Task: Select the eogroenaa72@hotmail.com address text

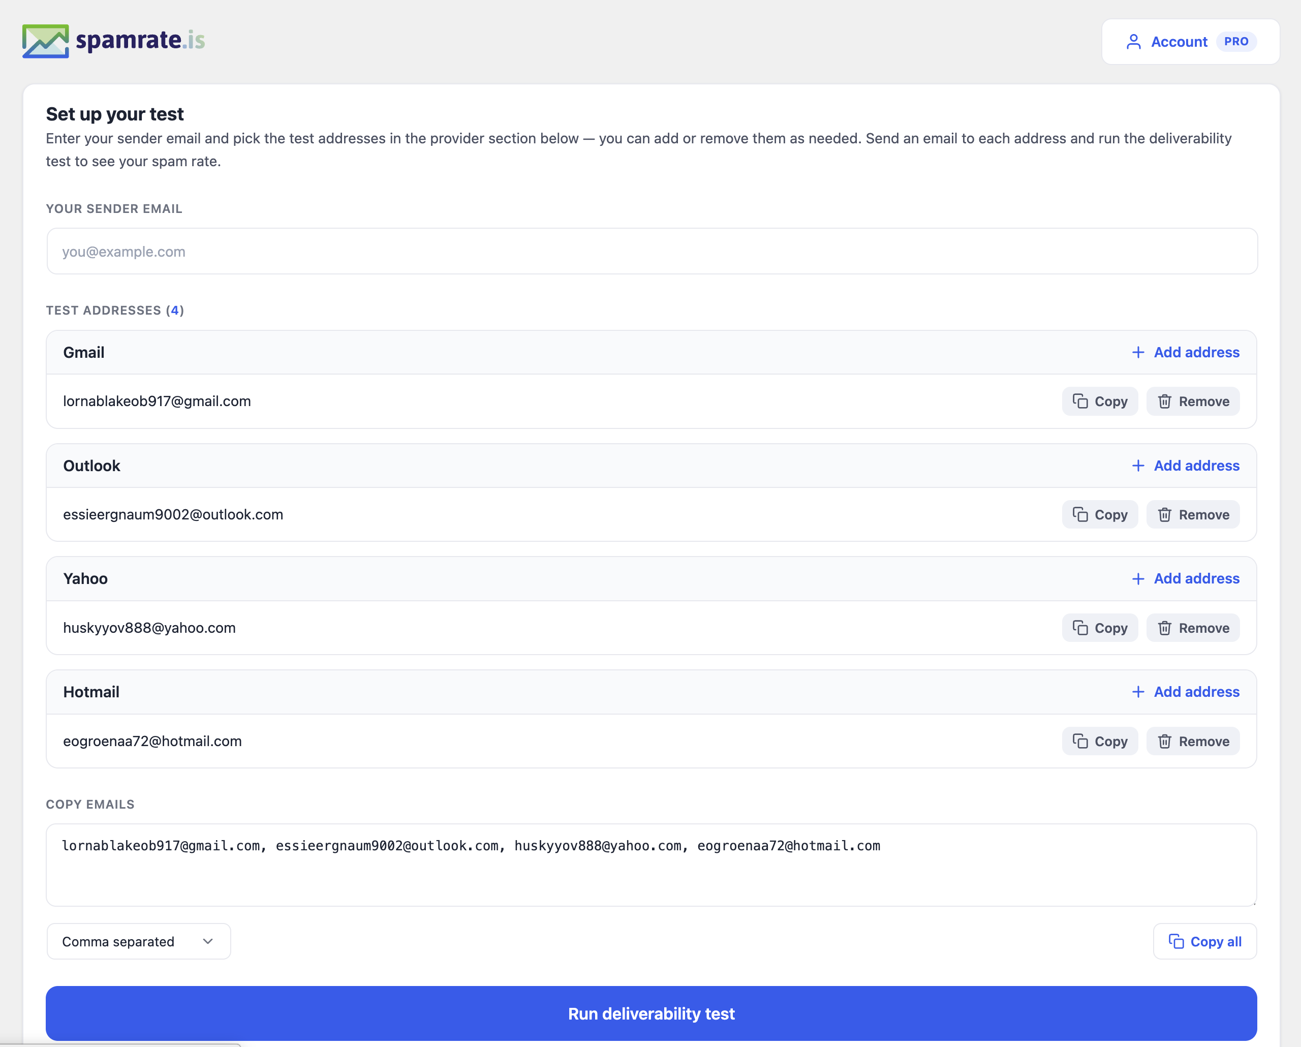Action: [x=152, y=741]
